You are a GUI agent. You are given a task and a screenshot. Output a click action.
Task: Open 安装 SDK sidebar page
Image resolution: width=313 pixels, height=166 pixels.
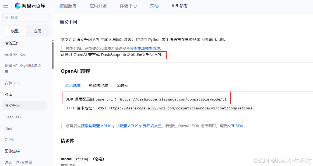point(12,83)
